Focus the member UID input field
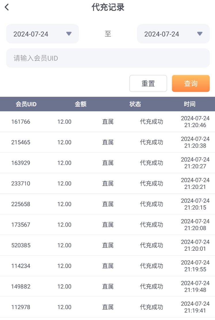215x320 pixels. pyautogui.click(x=108, y=58)
